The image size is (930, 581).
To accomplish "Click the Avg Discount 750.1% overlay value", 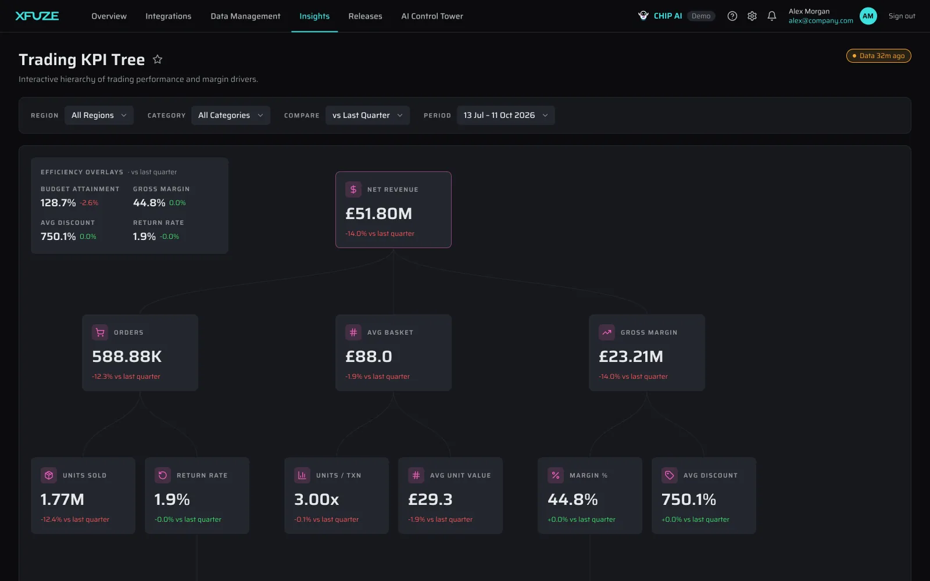I will tap(58, 236).
